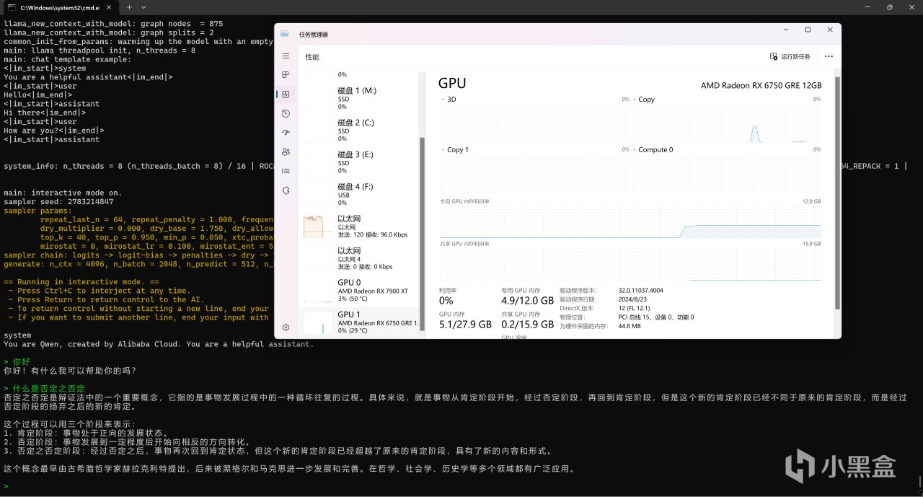This screenshot has width=923, height=497.
Task: Open a new terminal tab with plus
Action: [130, 6]
